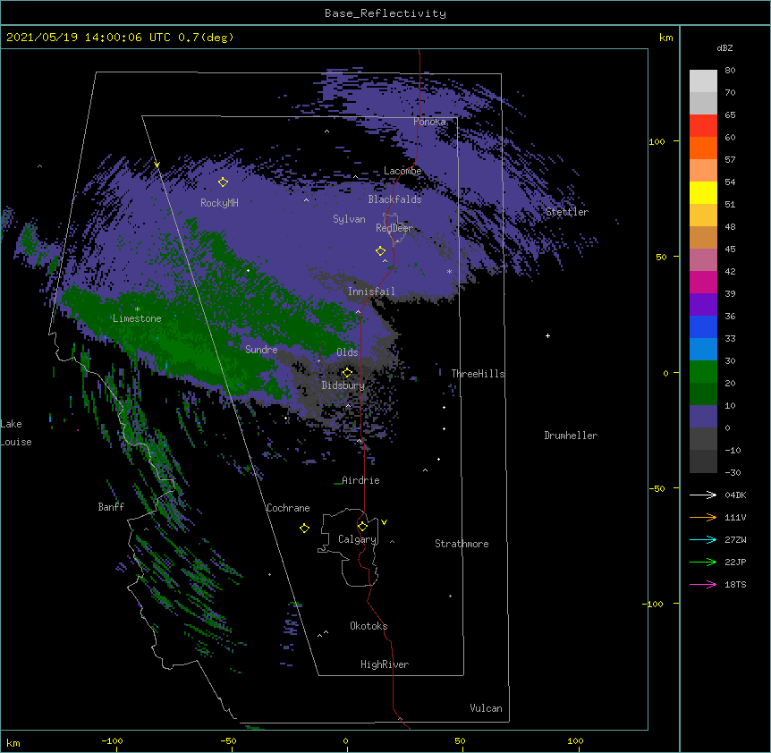Click the orange 111V arrow in legend
Screen dimensions: 771x753
point(703,517)
